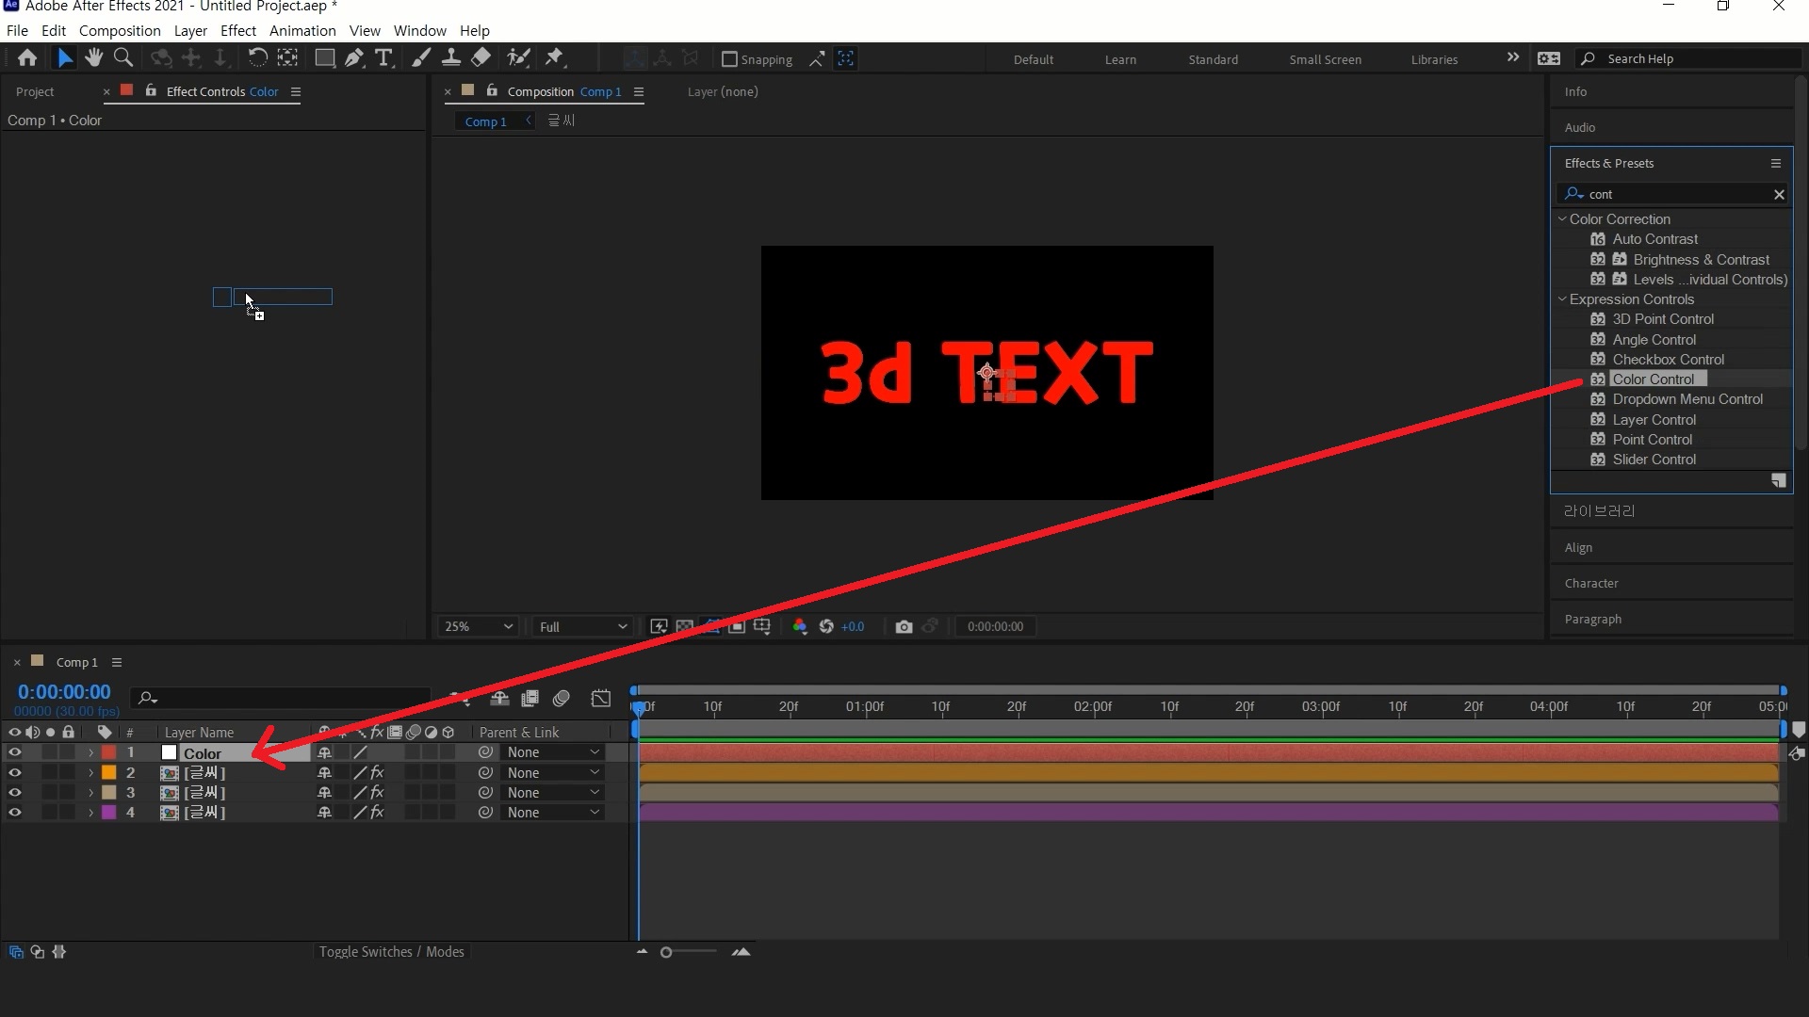Open the Animation menu

point(301,31)
